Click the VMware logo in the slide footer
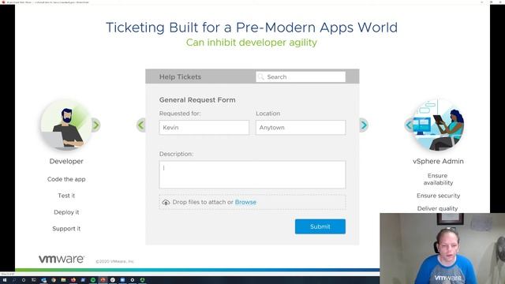505x284 pixels. click(x=62, y=259)
